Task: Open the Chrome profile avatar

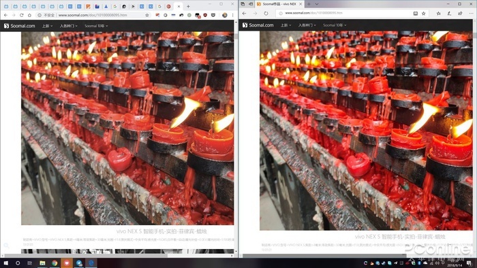Action: 224,15
